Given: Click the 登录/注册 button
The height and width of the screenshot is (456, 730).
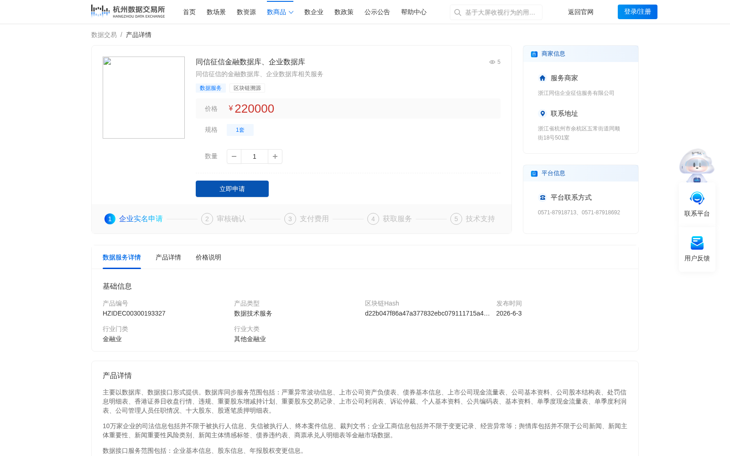Looking at the screenshot, I should [637, 12].
